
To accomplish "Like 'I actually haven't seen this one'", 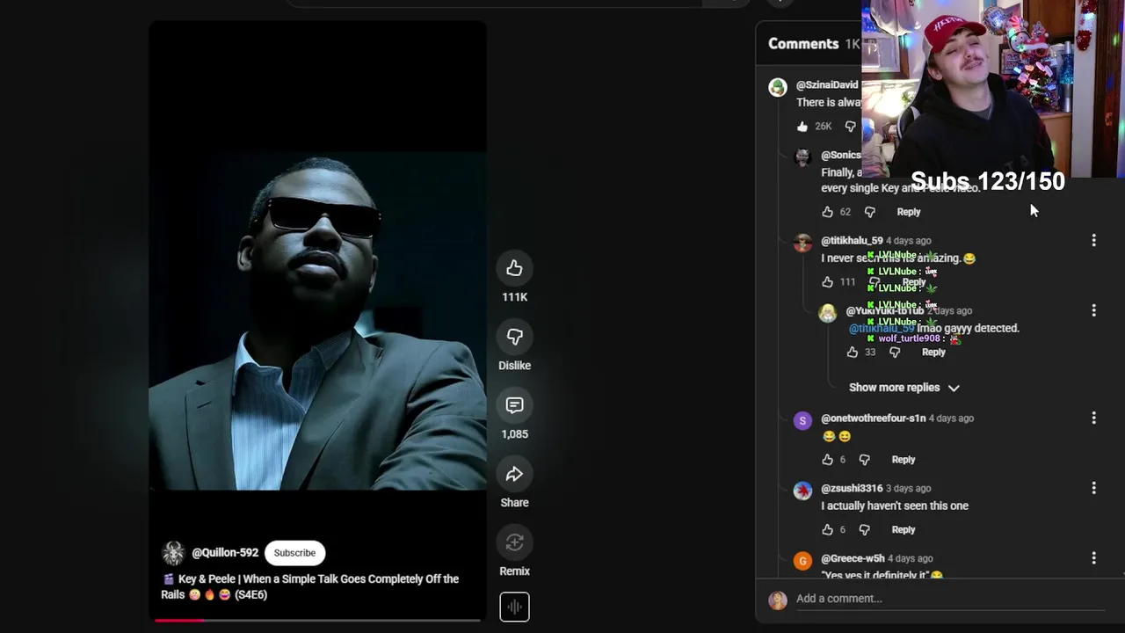I will (x=827, y=530).
